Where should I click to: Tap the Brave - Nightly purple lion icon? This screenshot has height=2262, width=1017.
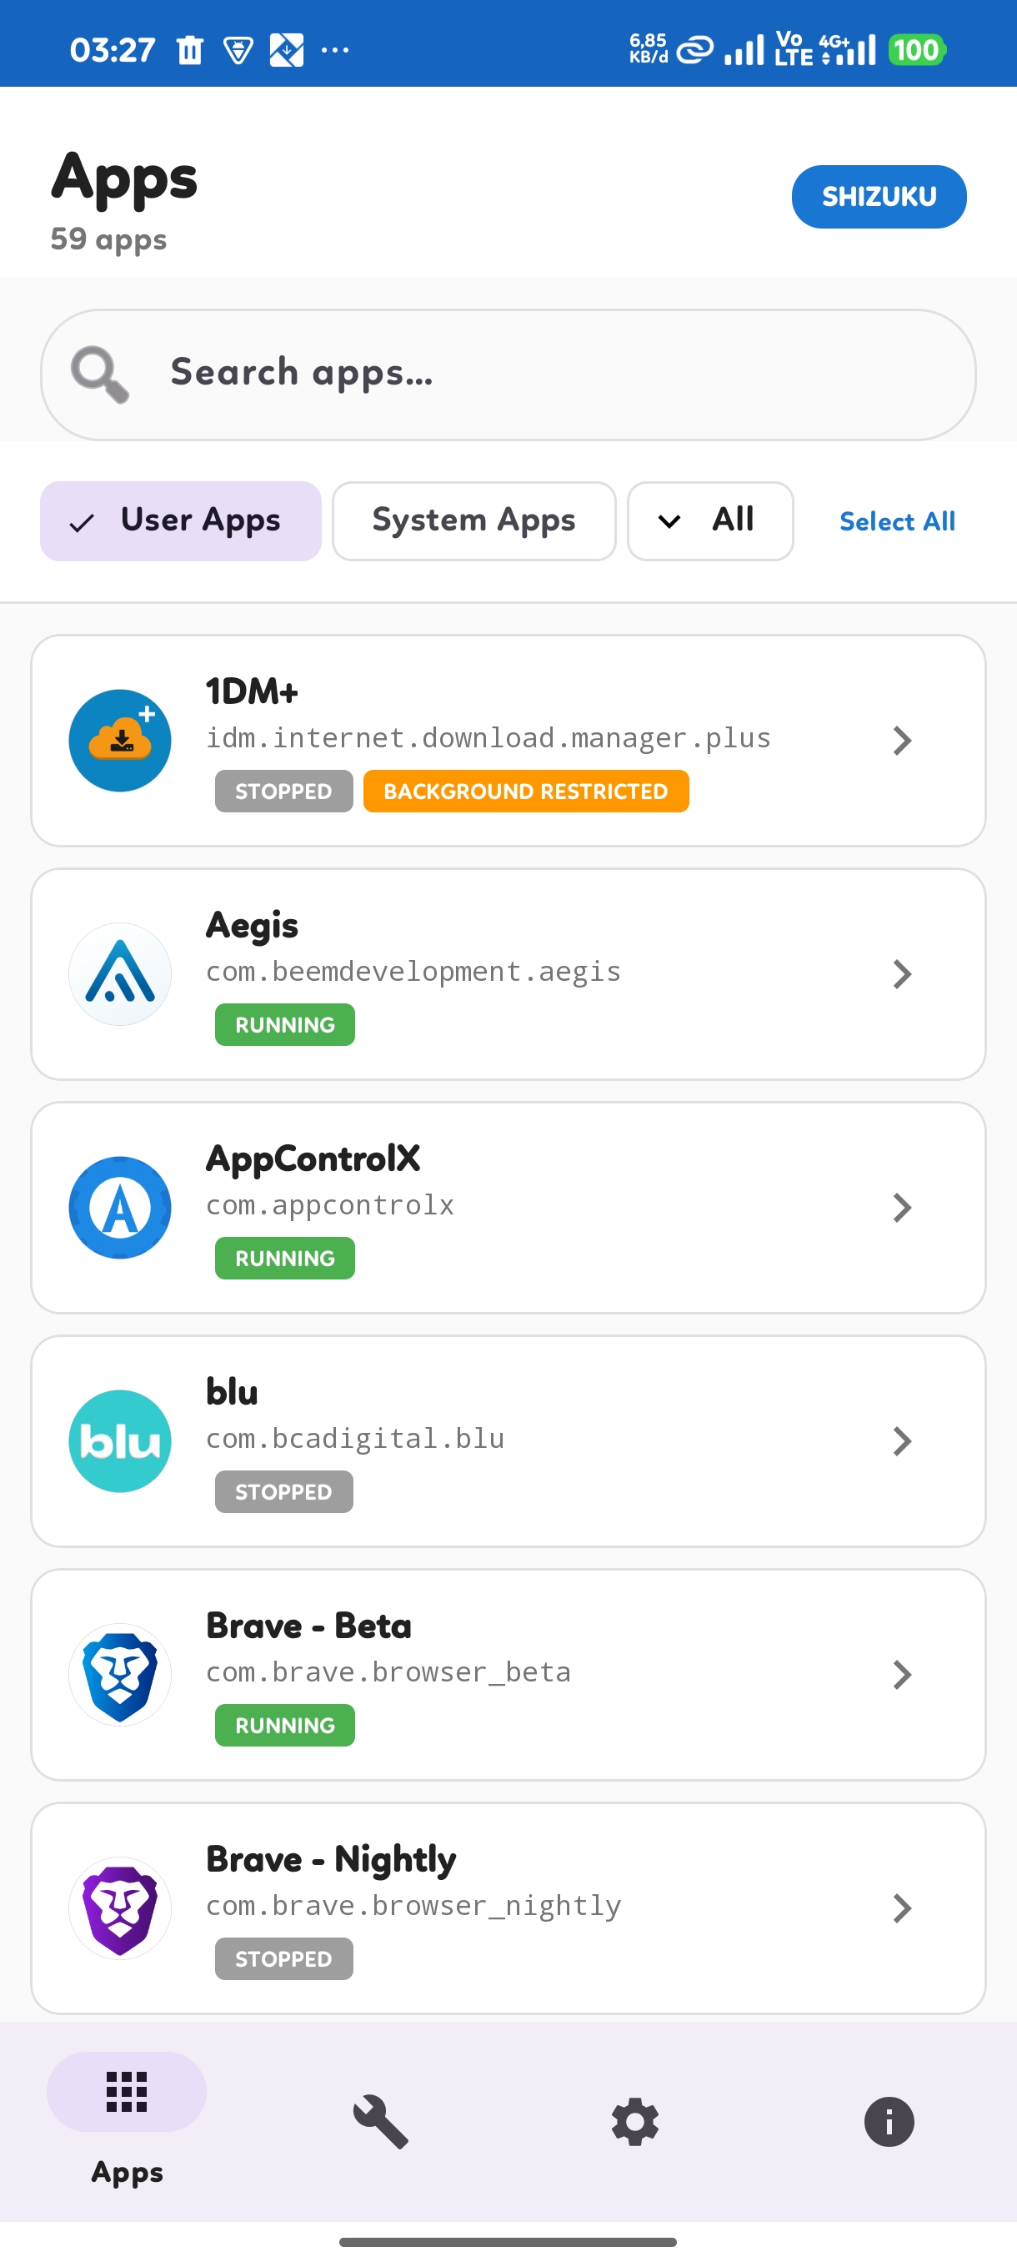tap(119, 1908)
